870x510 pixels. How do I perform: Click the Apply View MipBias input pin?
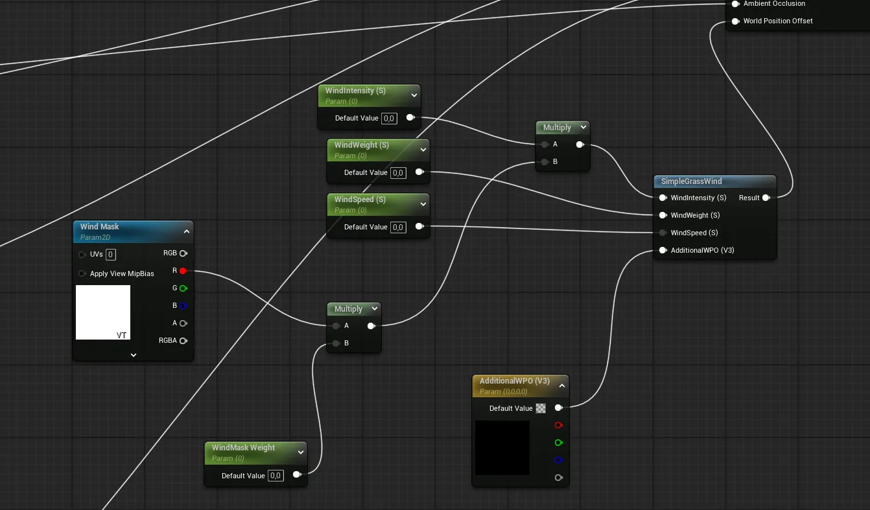coord(82,273)
